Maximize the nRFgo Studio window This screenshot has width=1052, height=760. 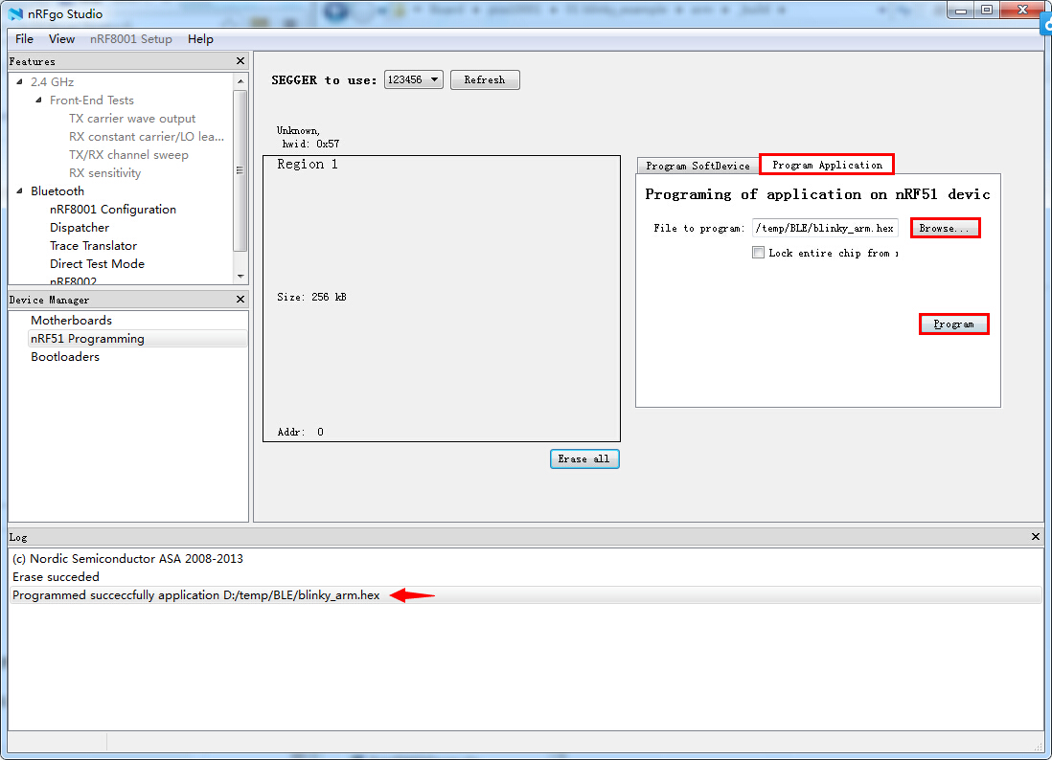[x=987, y=11]
